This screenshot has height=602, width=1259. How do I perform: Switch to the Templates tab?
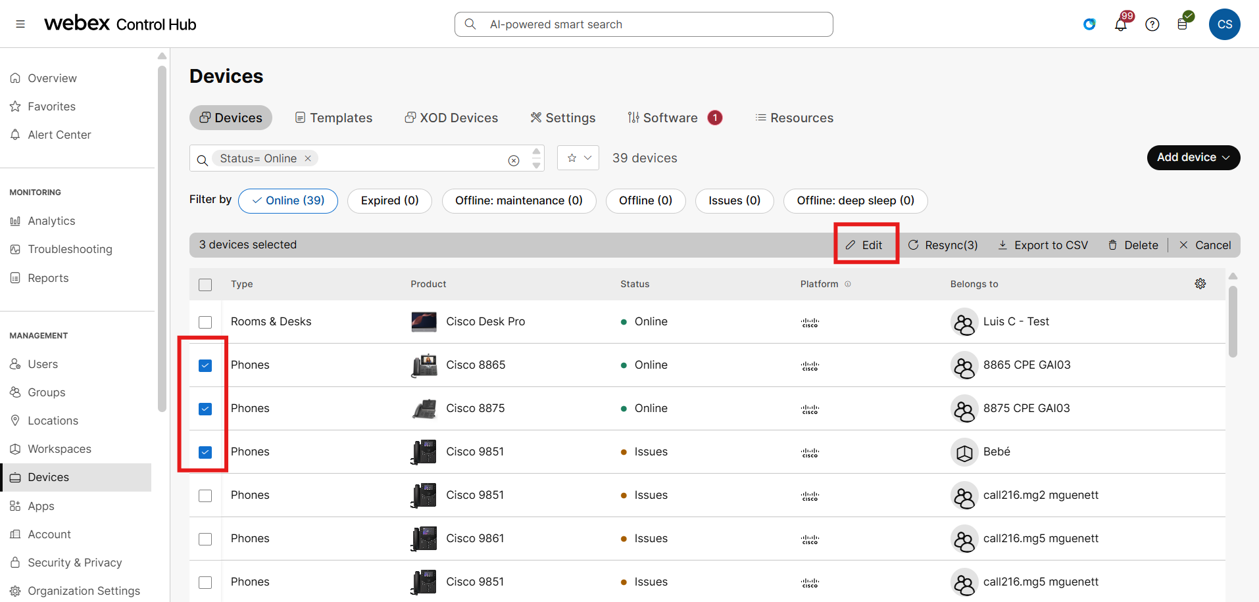click(x=333, y=118)
